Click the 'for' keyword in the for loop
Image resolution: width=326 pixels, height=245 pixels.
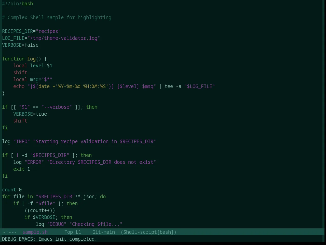(x=6, y=197)
